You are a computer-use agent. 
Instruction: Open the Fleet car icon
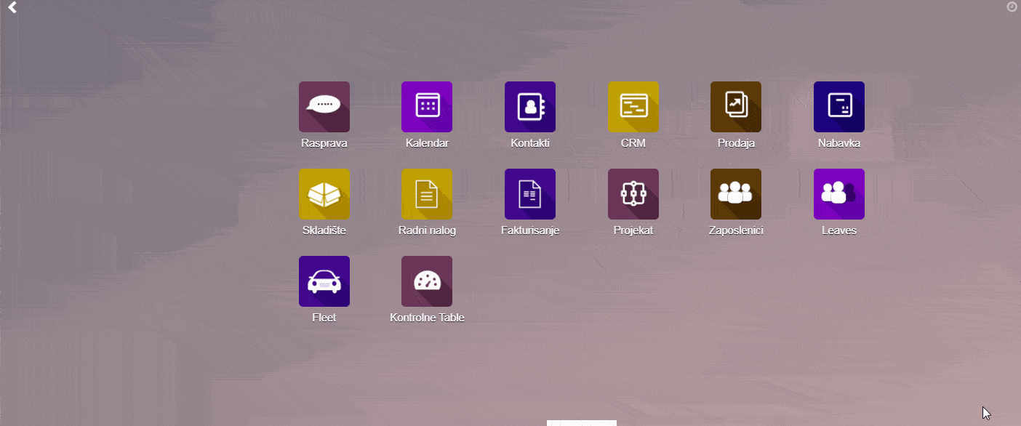(324, 281)
